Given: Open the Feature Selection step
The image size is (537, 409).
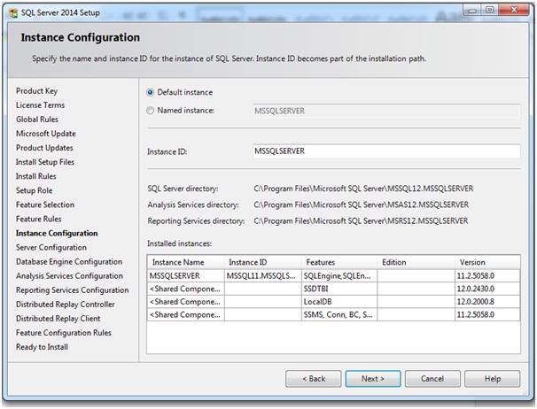Looking at the screenshot, I should pos(45,204).
